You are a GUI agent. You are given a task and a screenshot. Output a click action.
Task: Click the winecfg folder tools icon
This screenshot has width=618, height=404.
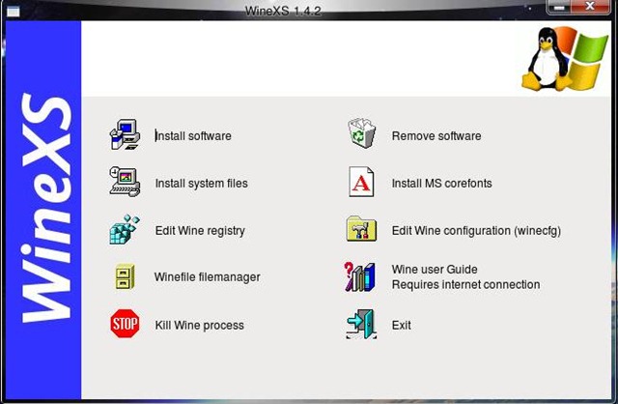click(x=361, y=228)
